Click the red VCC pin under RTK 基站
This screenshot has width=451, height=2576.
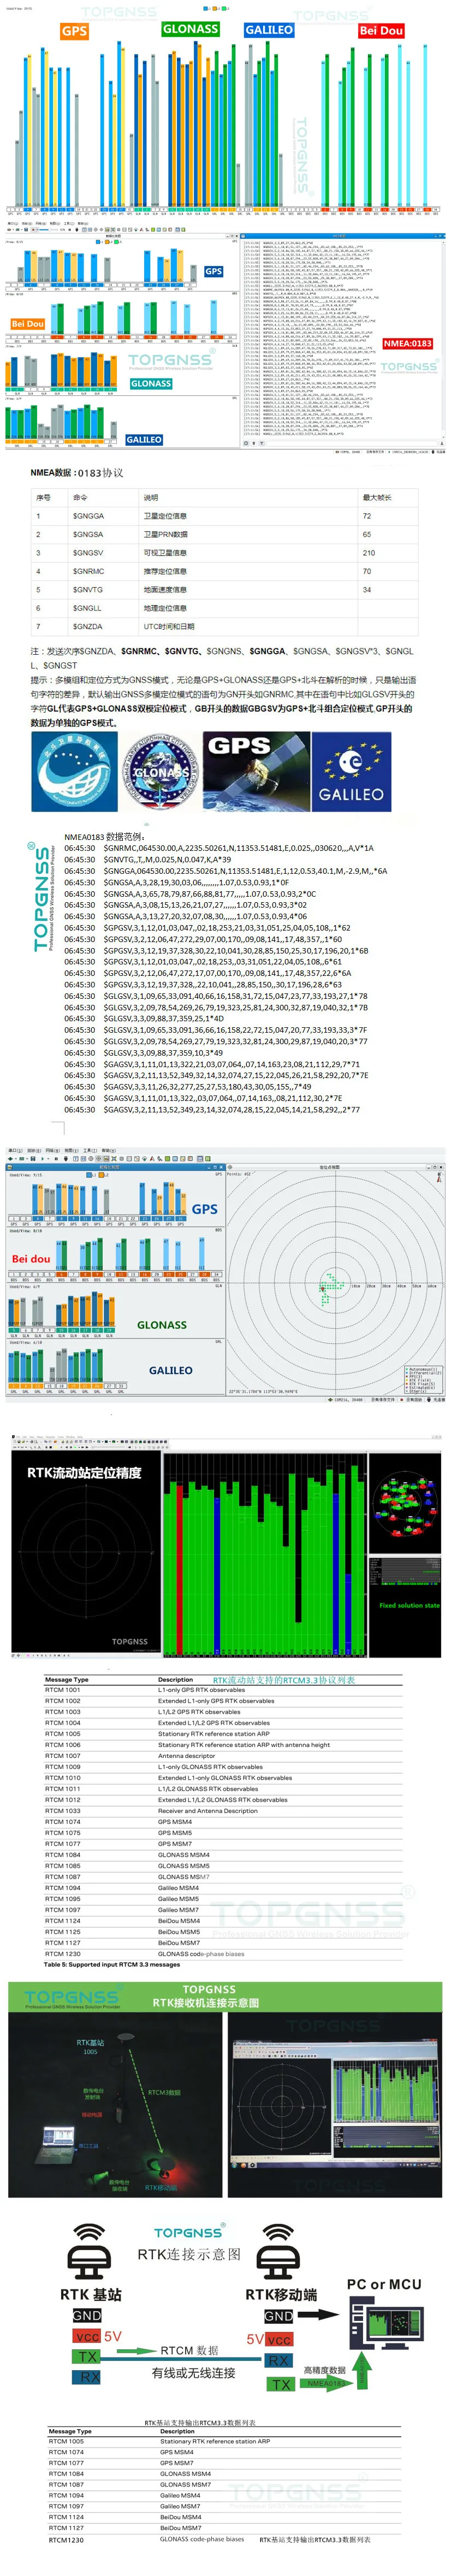[87, 2337]
